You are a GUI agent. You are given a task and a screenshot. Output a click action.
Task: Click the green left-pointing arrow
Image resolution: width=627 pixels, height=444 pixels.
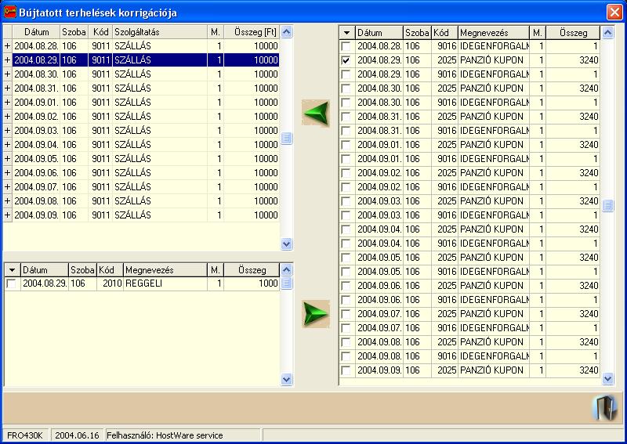[x=316, y=114]
